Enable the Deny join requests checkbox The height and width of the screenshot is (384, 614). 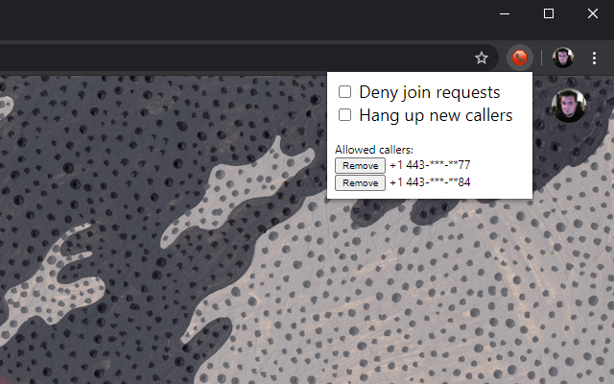(x=344, y=92)
